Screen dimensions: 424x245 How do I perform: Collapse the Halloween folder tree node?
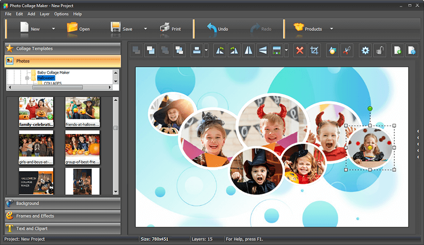pos(27,78)
